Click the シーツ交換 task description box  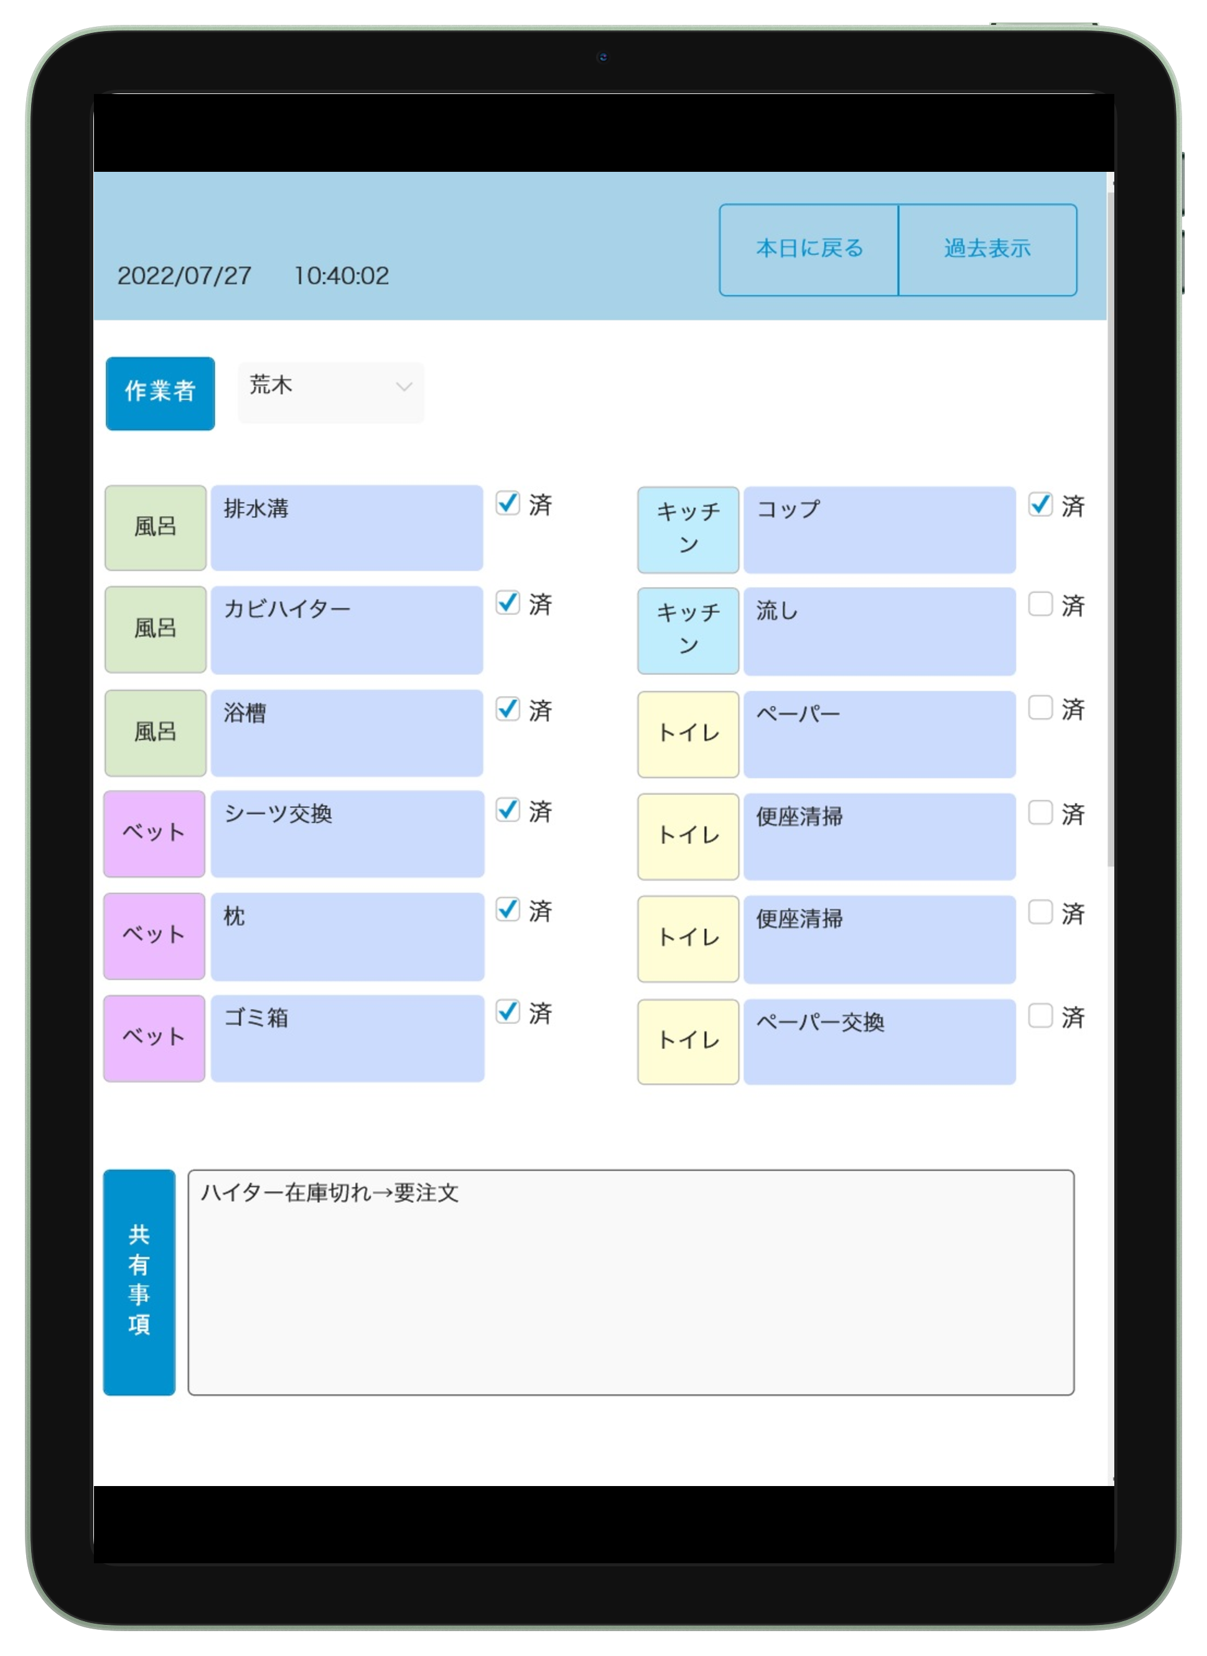click(347, 834)
